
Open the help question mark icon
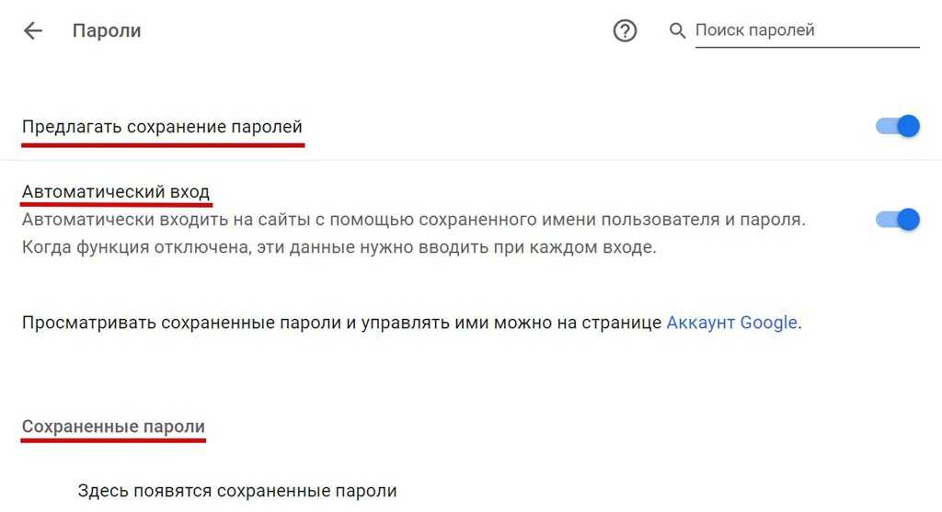pyautogui.click(x=625, y=31)
